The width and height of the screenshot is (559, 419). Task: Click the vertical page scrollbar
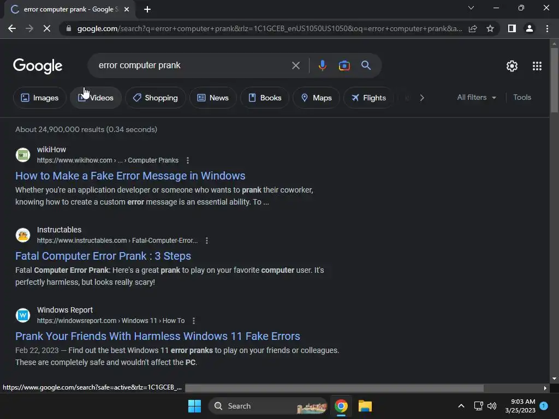point(554,80)
